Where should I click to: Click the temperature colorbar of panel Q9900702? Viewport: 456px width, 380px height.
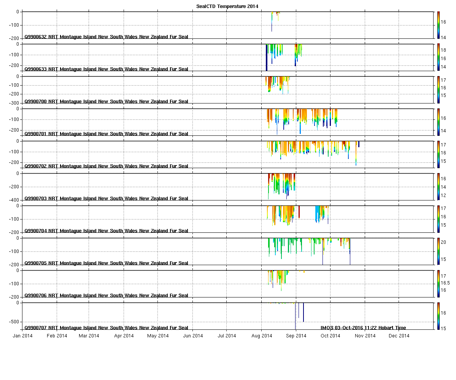pos(439,154)
